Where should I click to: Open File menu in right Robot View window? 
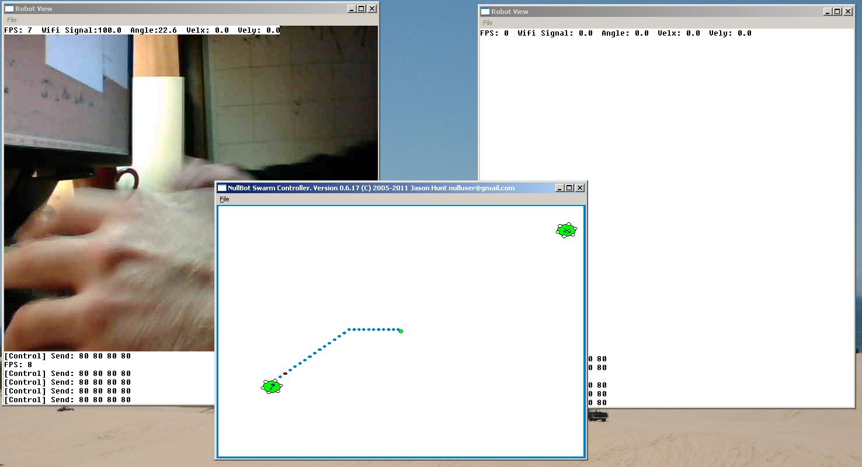pos(488,23)
